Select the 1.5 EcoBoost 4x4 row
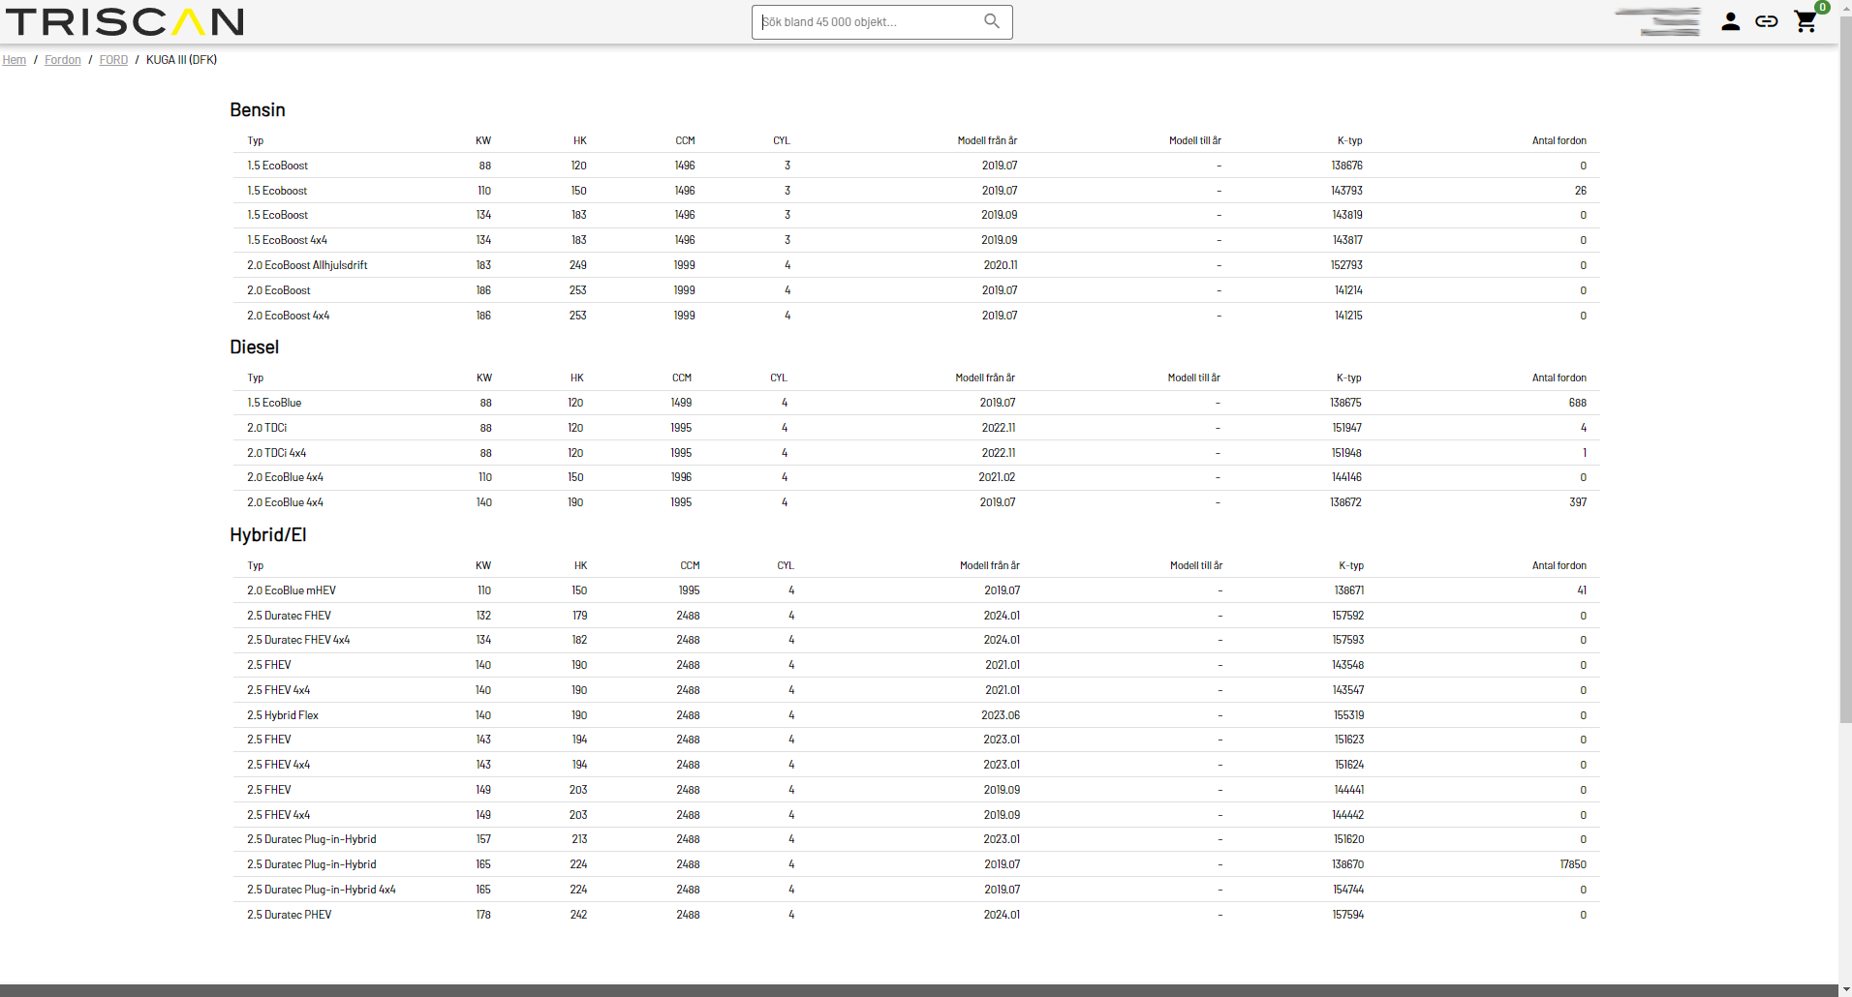 [915, 240]
